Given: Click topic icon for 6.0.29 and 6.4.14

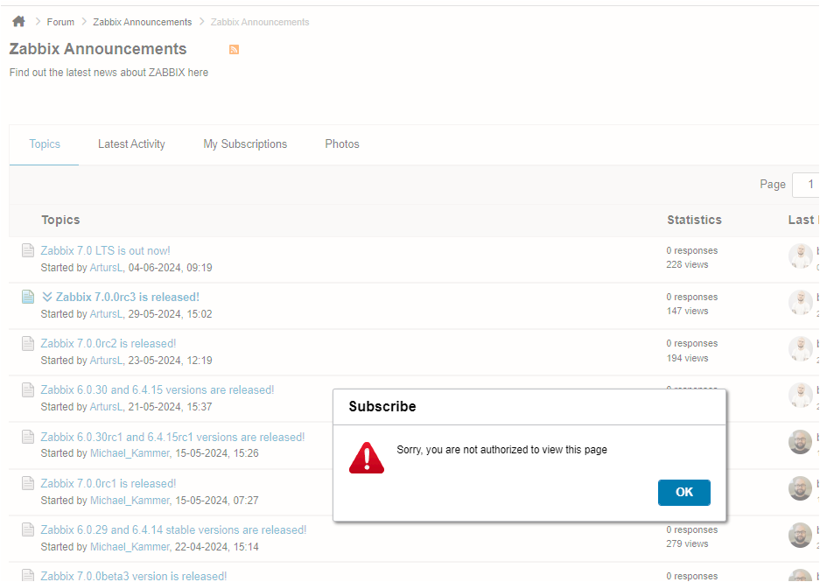Looking at the screenshot, I should (28, 529).
